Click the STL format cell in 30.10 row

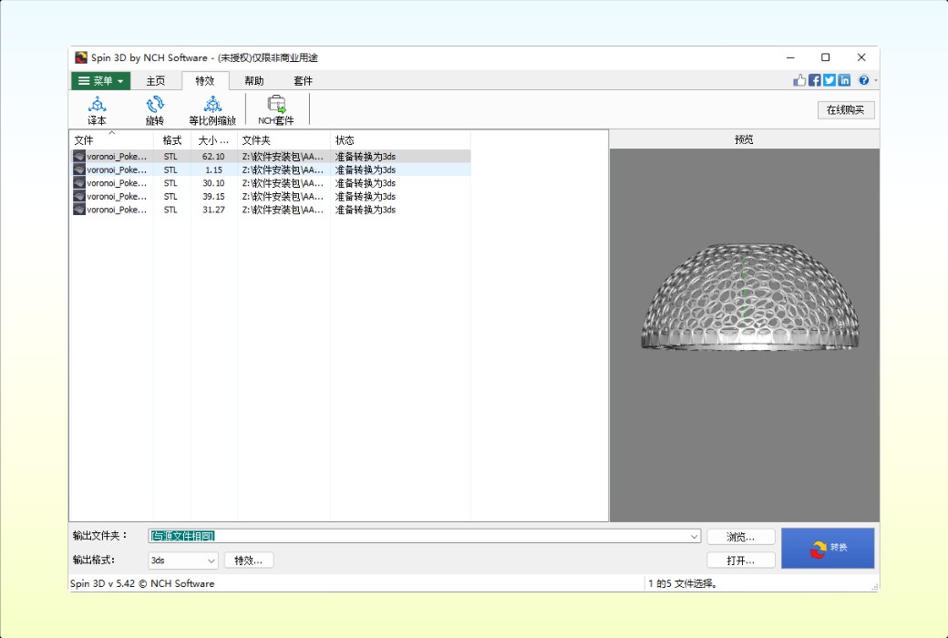(x=170, y=183)
